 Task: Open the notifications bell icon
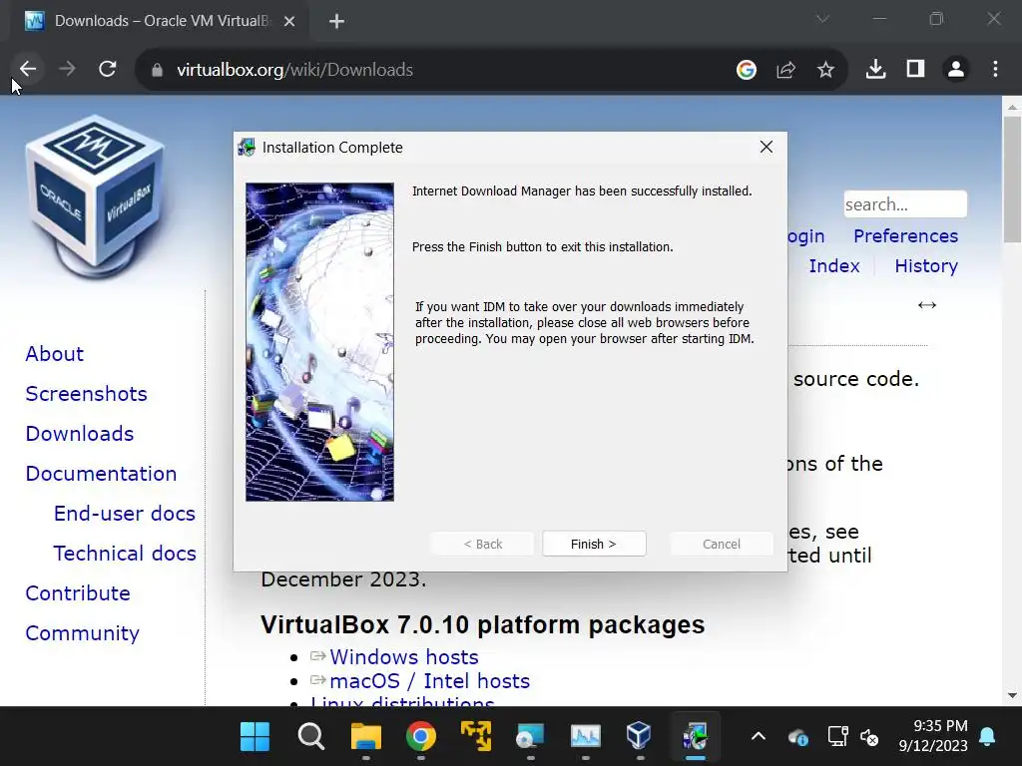pos(987,736)
